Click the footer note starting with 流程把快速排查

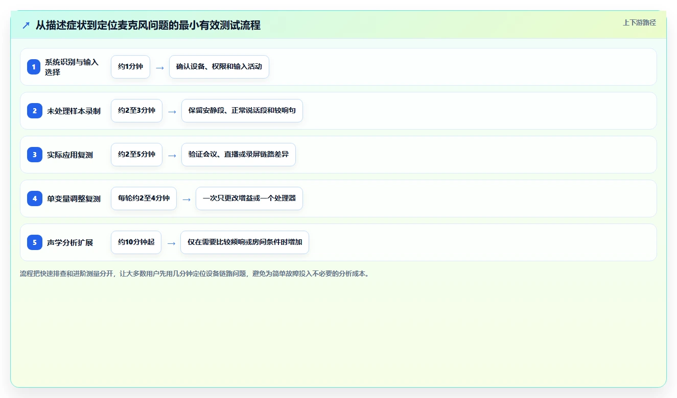pos(195,273)
